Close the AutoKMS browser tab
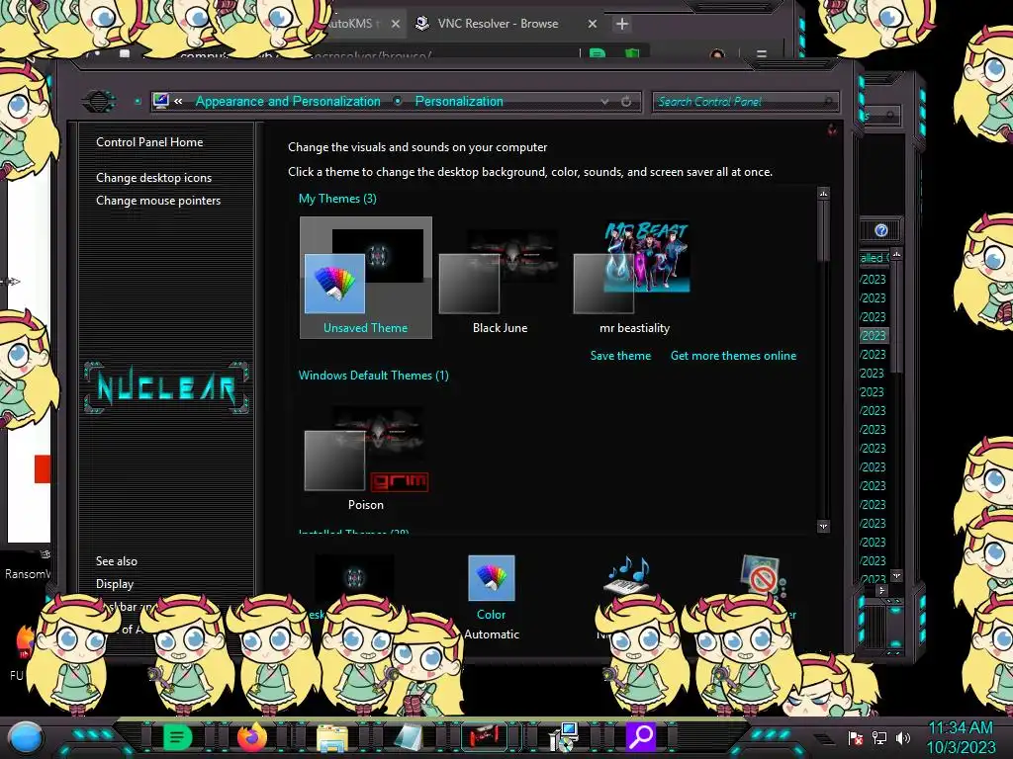This screenshot has width=1013, height=759. click(396, 24)
